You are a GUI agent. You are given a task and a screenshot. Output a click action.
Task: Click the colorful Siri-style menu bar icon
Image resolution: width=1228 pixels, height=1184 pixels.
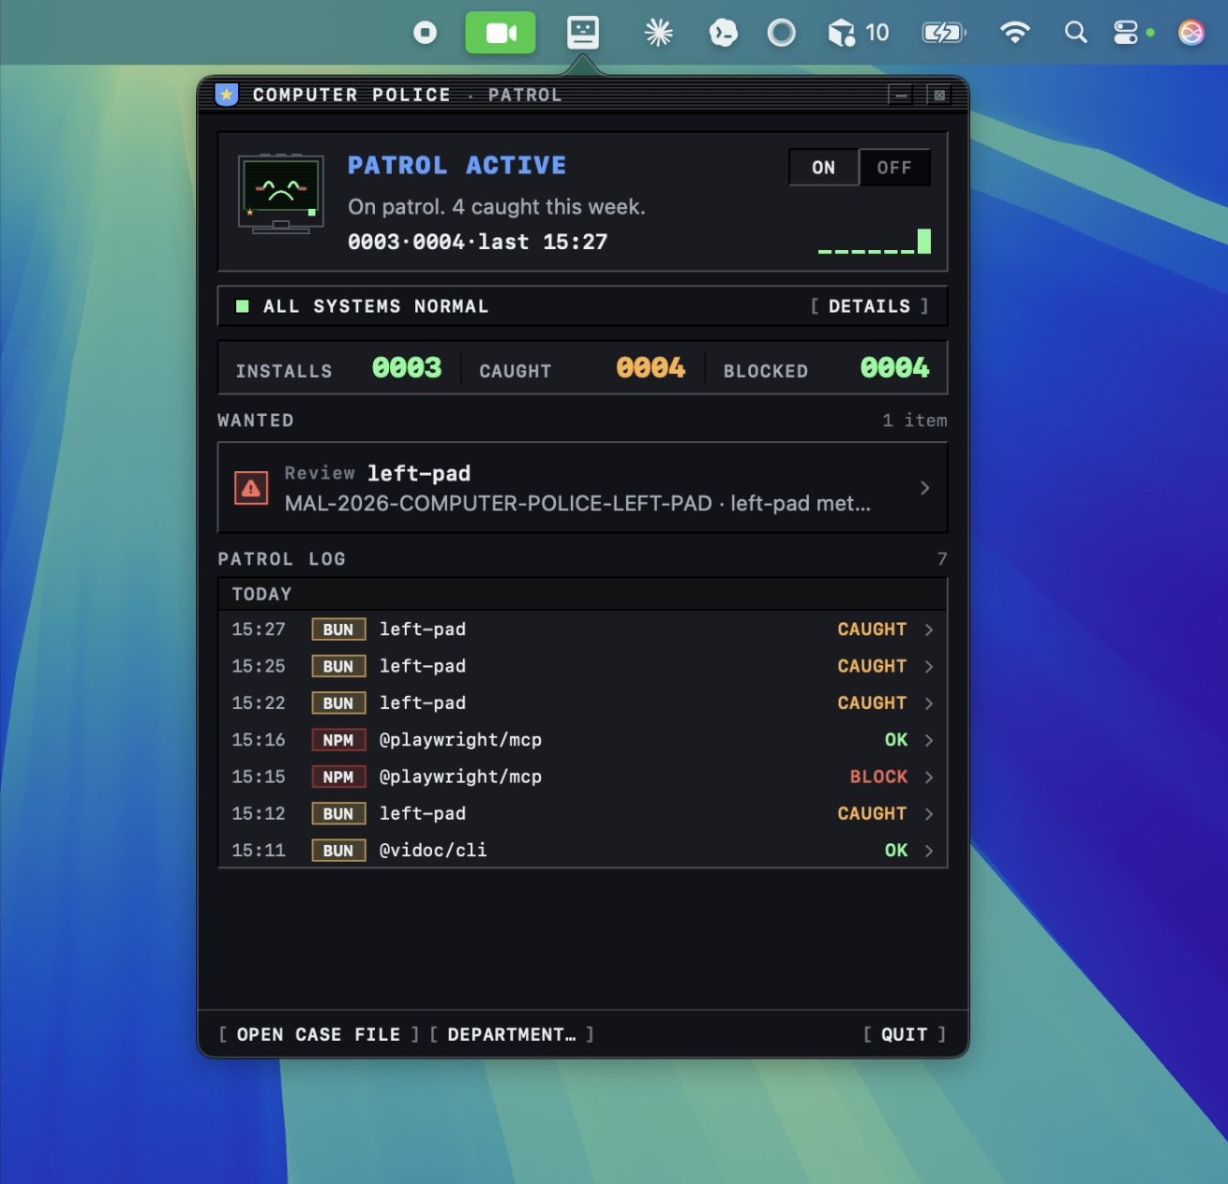(1191, 33)
